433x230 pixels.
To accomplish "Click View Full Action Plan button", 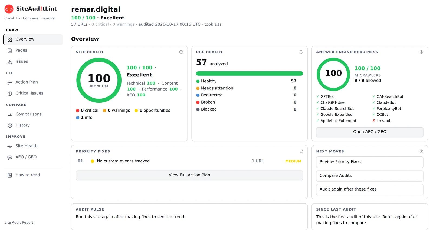I will (189, 175).
